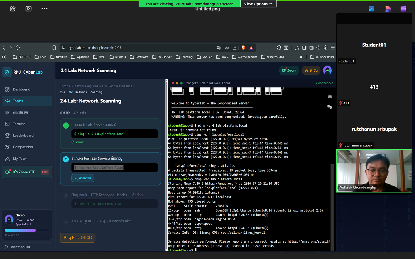Open Networking Basics & Reconnaissance breadcrumb
This screenshot has height=259, width=415.
[x=103, y=86]
